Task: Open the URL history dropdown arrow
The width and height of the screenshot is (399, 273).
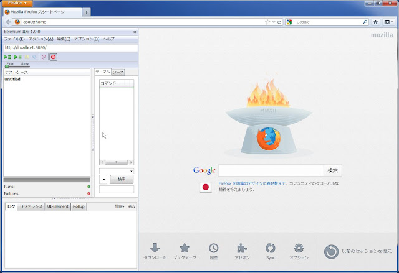Action: tap(274, 22)
